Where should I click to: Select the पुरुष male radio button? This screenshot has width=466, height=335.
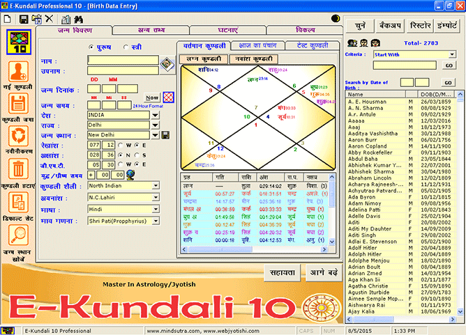click(91, 47)
